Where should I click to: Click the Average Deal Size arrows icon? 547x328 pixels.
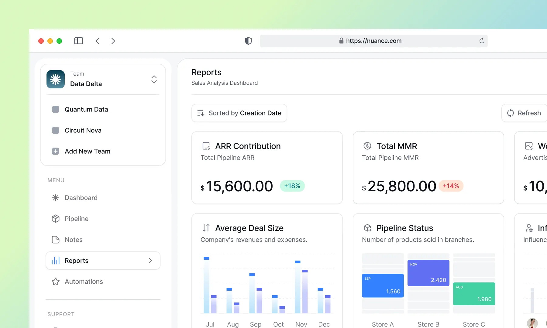coord(206,228)
